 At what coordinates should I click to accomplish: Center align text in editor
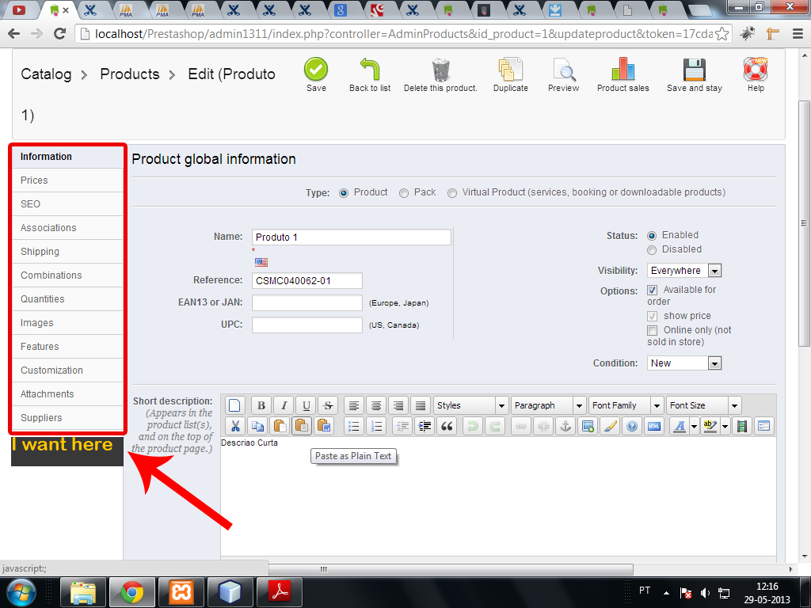pyautogui.click(x=376, y=405)
